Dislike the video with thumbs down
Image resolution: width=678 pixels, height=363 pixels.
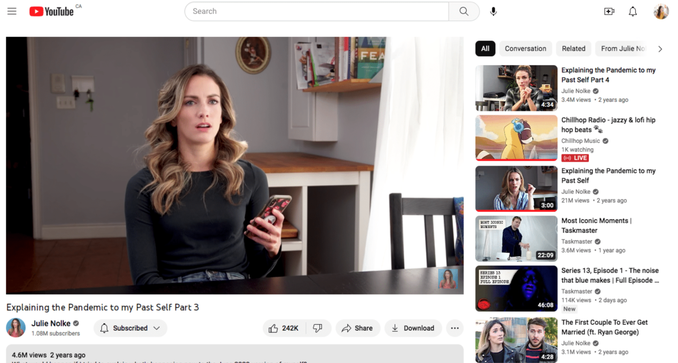[x=317, y=328]
